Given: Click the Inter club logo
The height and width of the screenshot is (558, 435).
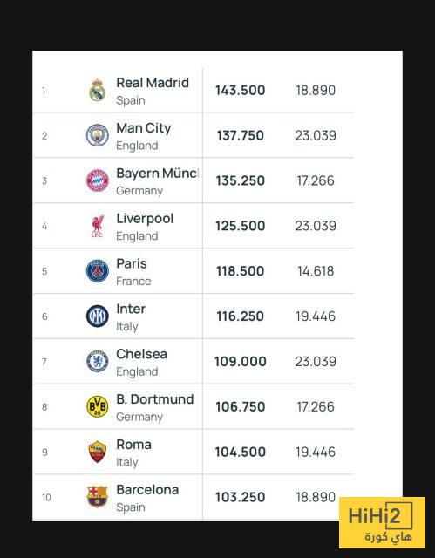Looking at the screenshot, I should pyautogui.click(x=97, y=316).
